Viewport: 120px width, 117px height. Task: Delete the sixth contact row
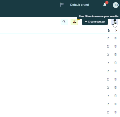[x=116, y=79]
